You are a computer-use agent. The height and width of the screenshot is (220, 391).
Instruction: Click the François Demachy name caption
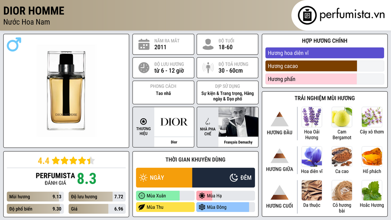(x=238, y=142)
